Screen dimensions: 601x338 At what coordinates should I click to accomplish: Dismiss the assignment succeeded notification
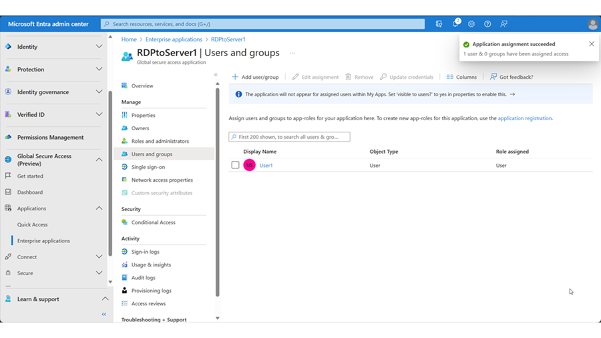pos(592,43)
